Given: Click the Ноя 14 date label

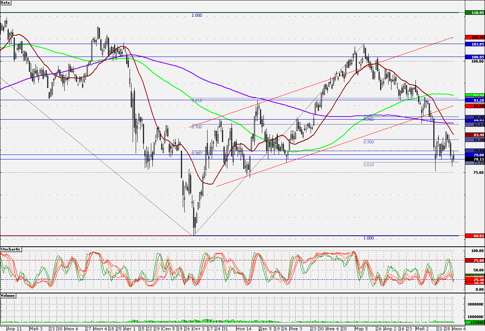Looking at the screenshot, I should [243, 328].
